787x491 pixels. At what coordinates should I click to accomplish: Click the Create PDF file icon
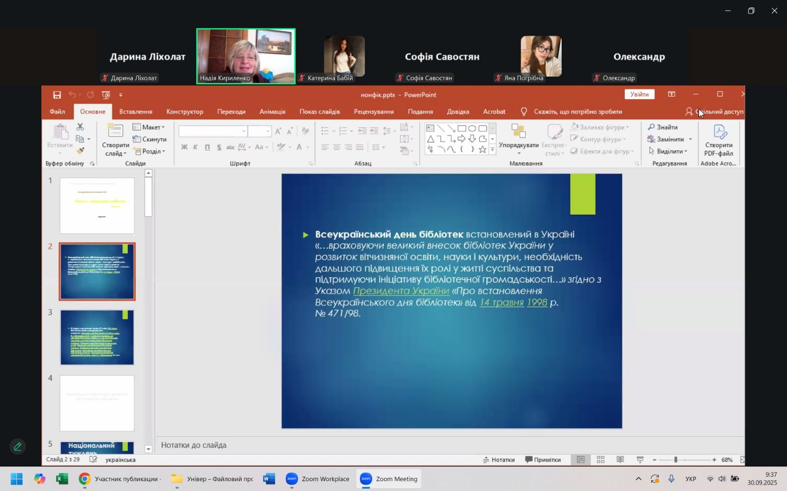coord(719,140)
